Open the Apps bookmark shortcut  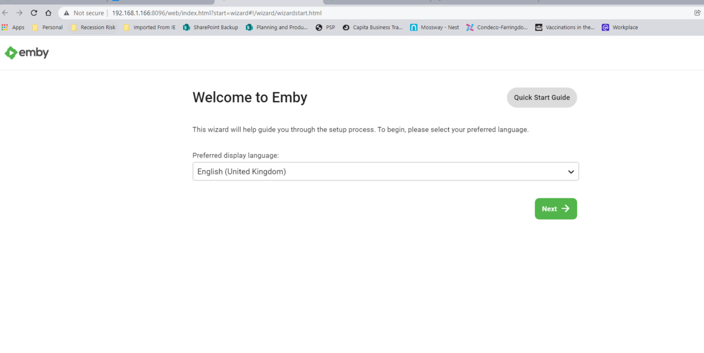coord(13,28)
